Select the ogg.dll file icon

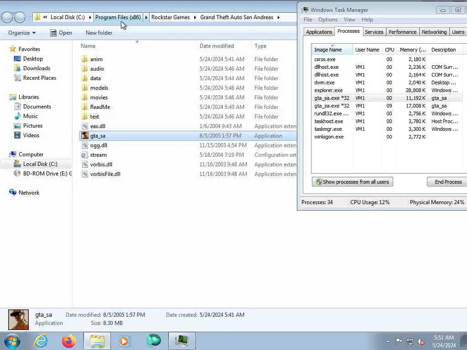[85, 145]
